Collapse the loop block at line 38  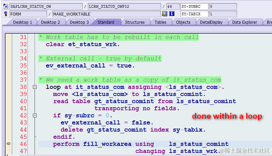[35, 87]
